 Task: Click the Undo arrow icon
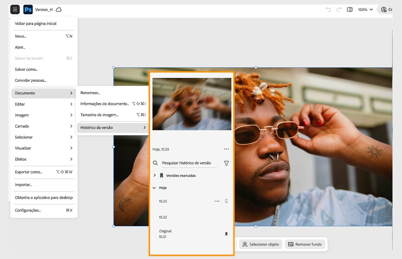coord(328,9)
